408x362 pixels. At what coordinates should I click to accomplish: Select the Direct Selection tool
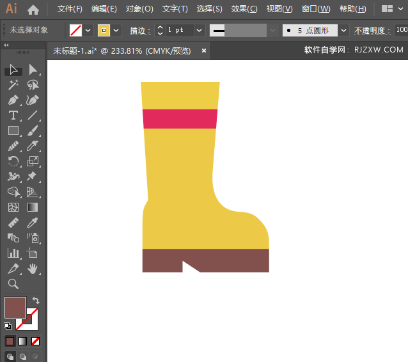33,70
